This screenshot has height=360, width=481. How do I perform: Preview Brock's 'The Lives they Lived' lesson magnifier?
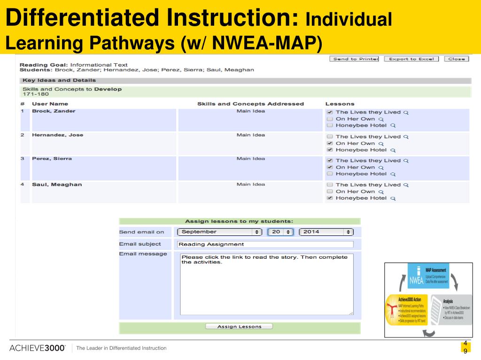click(406, 112)
